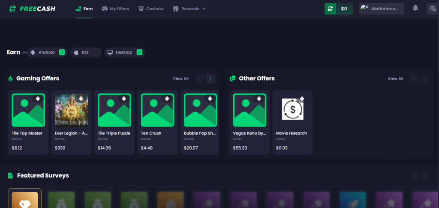
Task: Open the gold diamond featured survey card
Action: pyautogui.click(x=24, y=198)
